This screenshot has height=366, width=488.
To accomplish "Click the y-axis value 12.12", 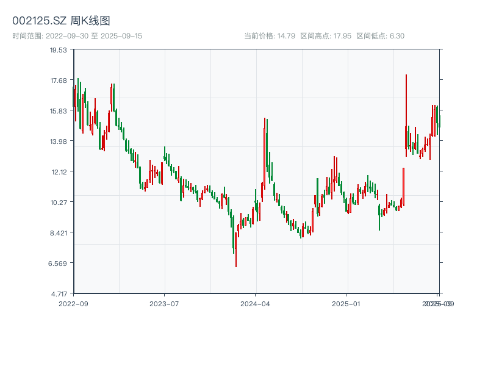I will pos(59,172).
